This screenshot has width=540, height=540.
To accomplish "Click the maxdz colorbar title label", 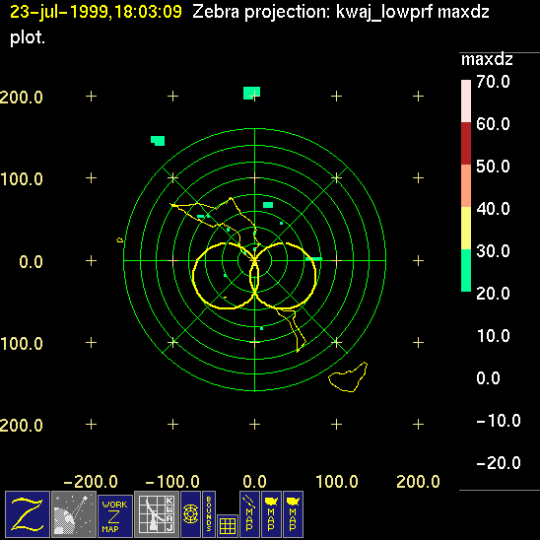I will click(487, 60).
